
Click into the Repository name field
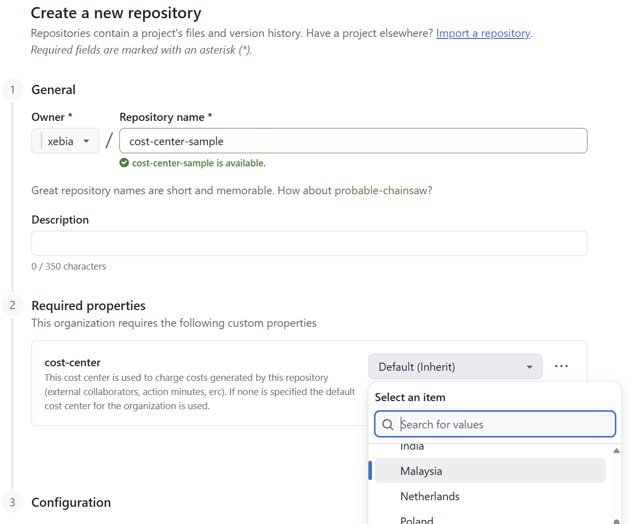click(353, 141)
